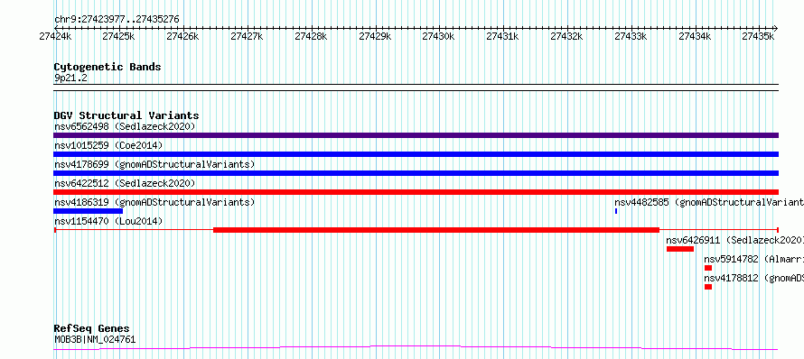Click the red nsv6422512 variant bar
Screen dimensions: 804x359
coord(416,192)
